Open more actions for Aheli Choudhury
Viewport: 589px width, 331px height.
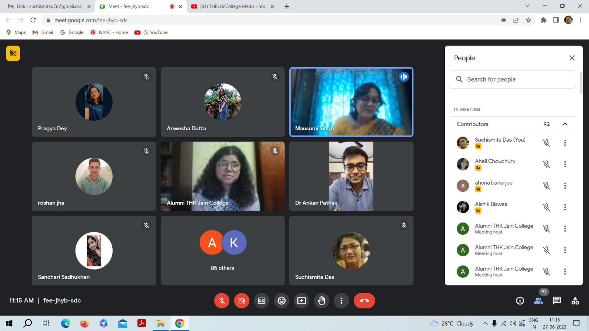coord(565,164)
